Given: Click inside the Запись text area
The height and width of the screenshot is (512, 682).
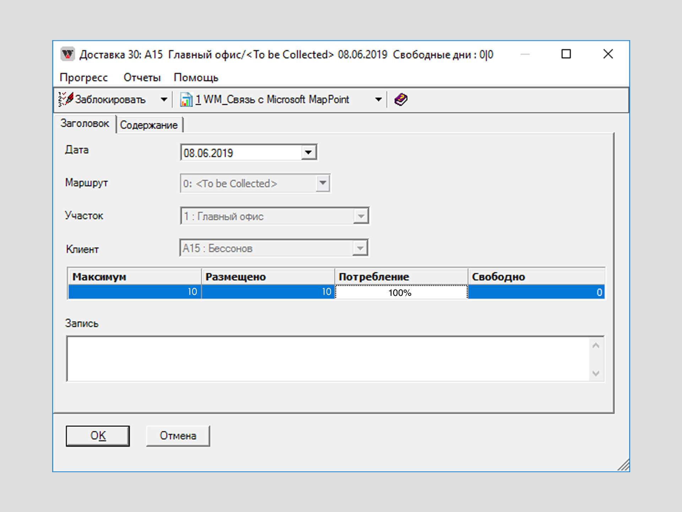Looking at the screenshot, I should [x=327, y=359].
